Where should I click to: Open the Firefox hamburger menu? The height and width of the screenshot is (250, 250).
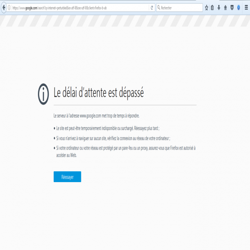[246, 7]
